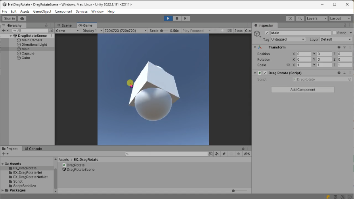Toggle constrained proportions link on Scale
This screenshot has width=354, height=199.
(288, 65)
